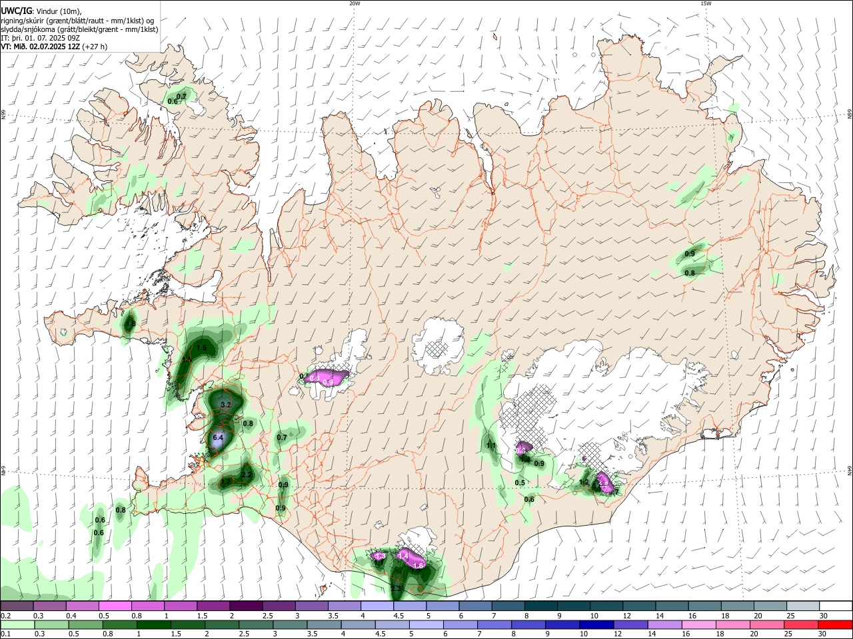Click the '15W' longitude label at top
853x639 pixels.
(705, 3)
